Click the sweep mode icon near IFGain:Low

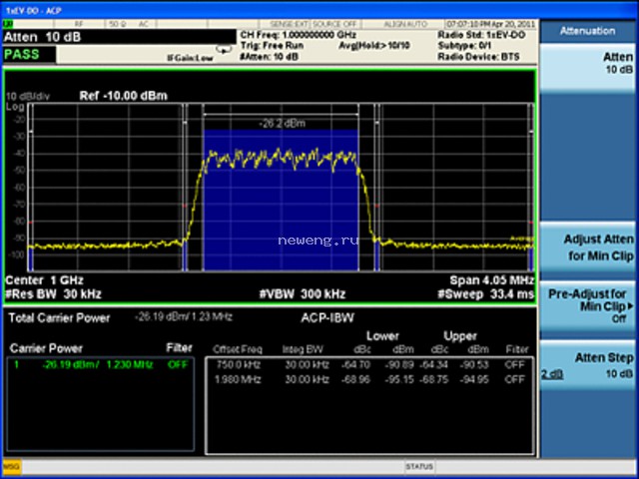pos(224,50)
